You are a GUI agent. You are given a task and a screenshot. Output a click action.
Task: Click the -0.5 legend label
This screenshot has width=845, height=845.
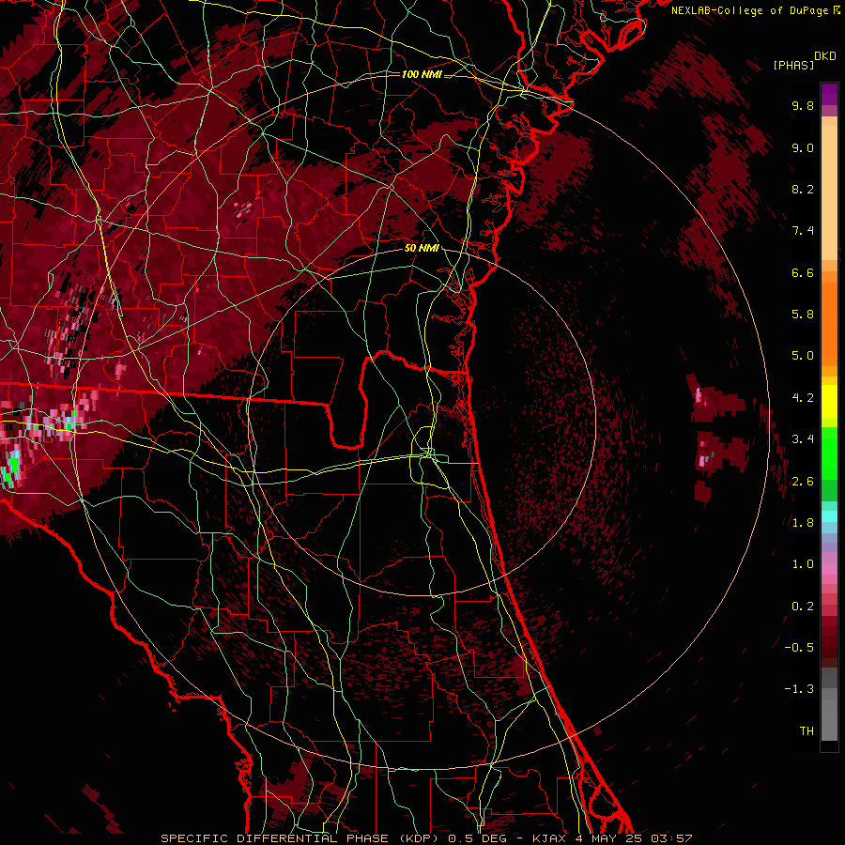(x=799, y=648)
